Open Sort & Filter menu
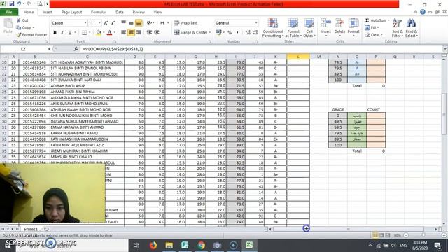448x252 pixels. point(397,28)
